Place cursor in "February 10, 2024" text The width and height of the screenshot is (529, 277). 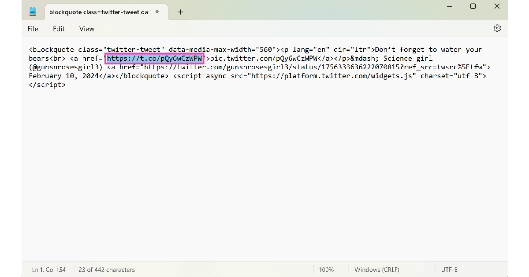(64, 76)
